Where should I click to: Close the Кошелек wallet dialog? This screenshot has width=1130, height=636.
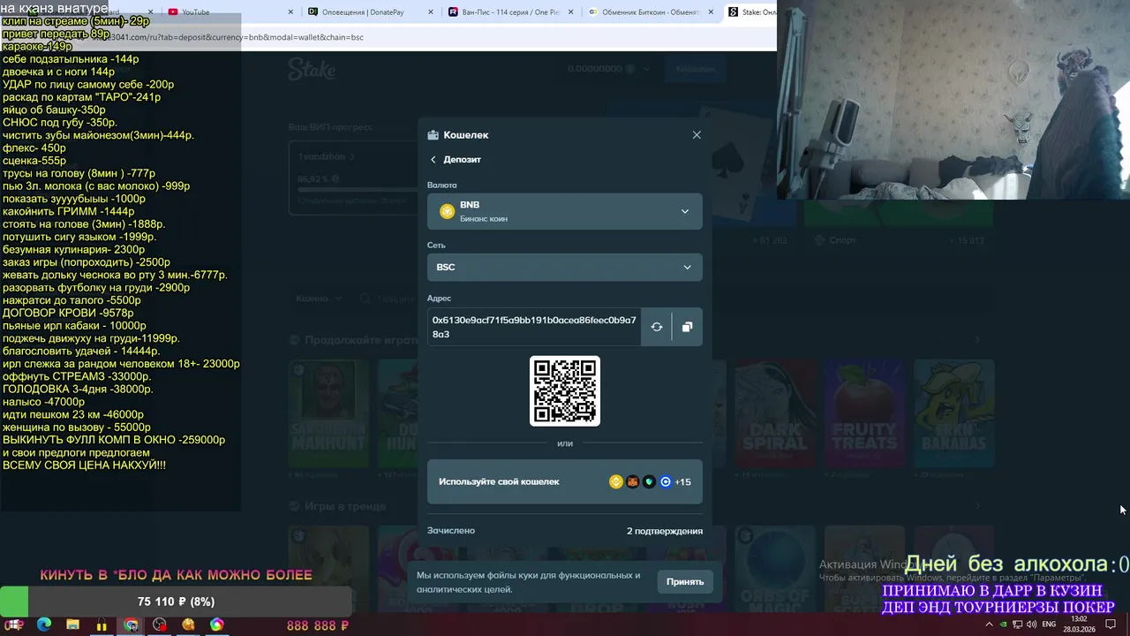point(697,135)
